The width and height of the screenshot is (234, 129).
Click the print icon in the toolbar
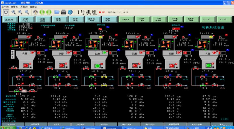pyautogui.click(x=64, y=12)
